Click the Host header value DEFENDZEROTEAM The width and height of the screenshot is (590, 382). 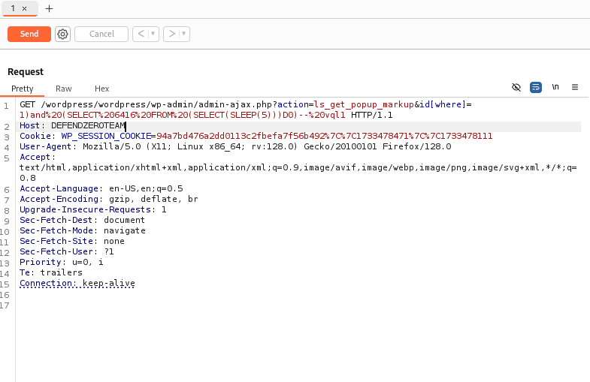[88, 125]
